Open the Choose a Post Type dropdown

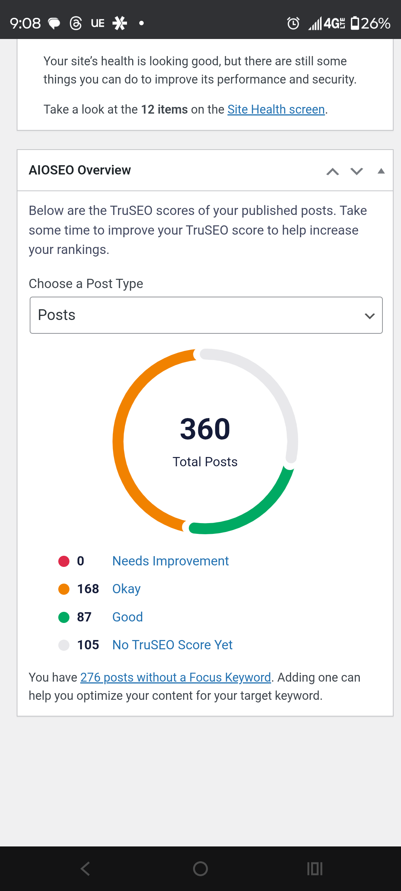[x=206, y=315]
